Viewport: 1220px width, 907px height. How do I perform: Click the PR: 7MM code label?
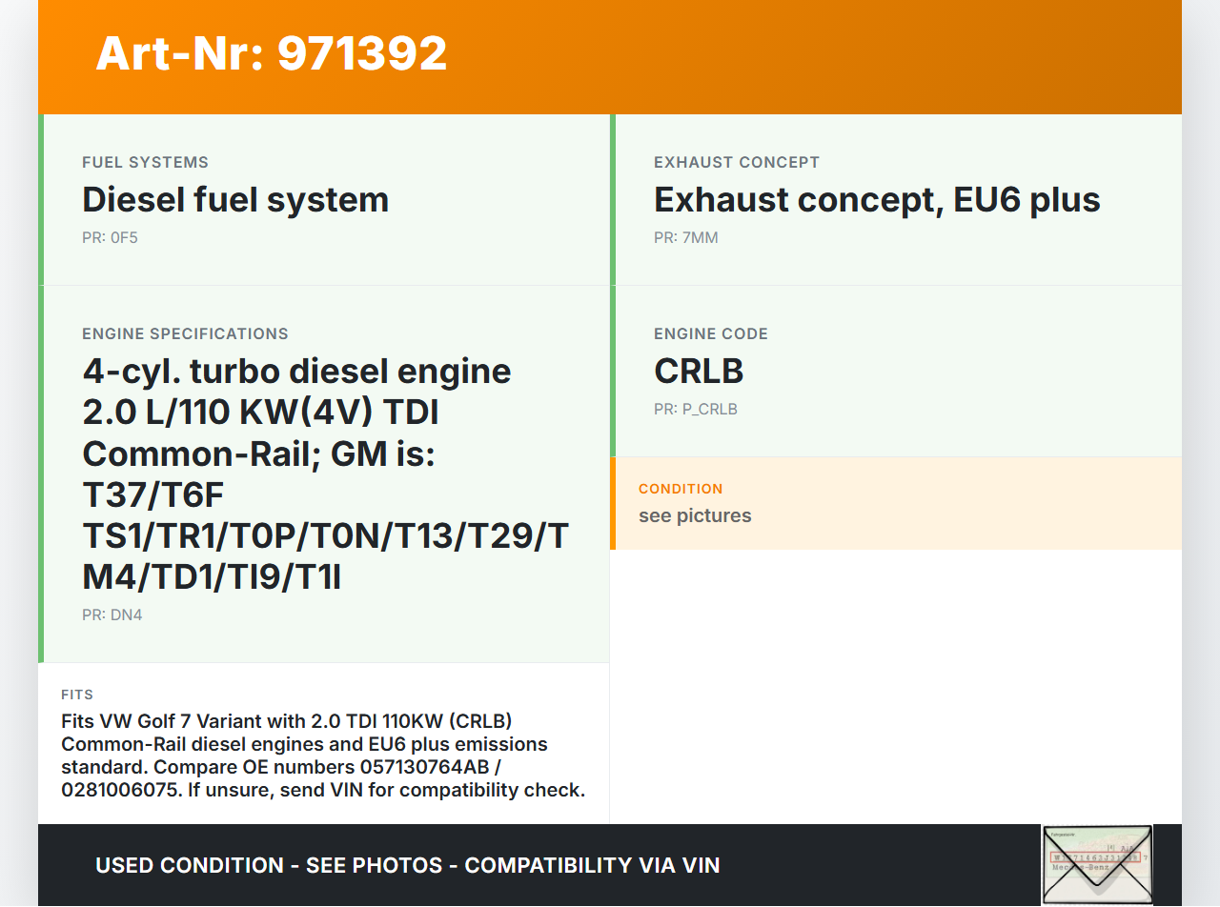(x=685, y=237)
